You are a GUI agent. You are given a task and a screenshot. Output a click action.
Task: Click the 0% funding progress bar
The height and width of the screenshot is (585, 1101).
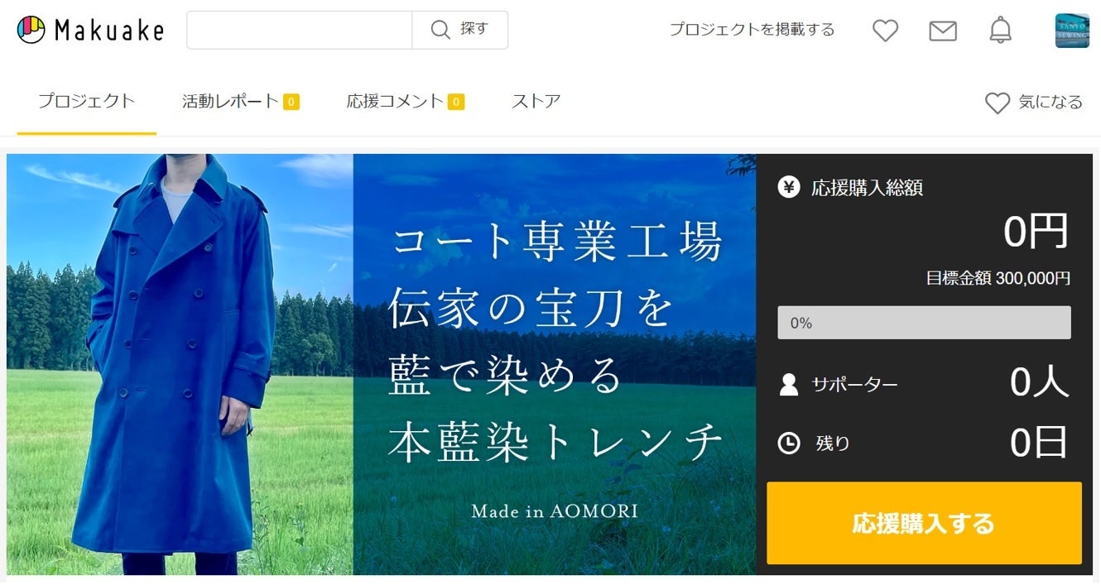(x=924, y=323)
